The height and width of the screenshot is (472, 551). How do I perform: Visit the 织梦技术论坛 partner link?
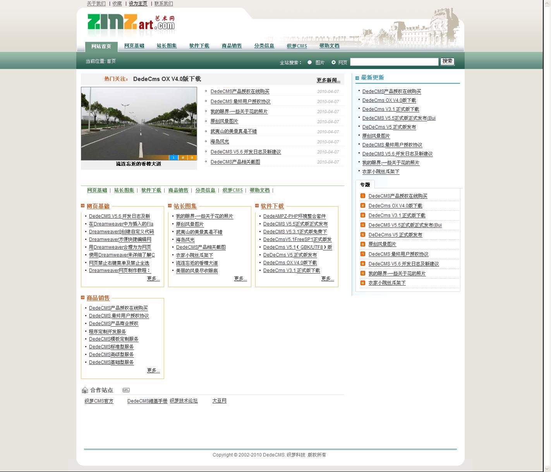184,401
